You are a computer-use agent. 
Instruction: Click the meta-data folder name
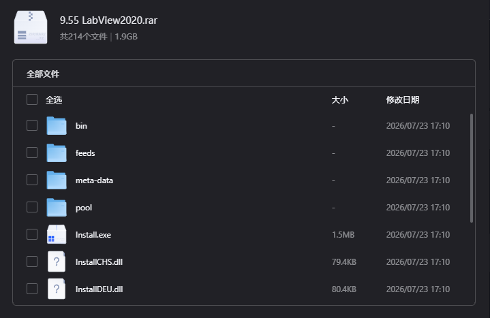coord(94,180)
